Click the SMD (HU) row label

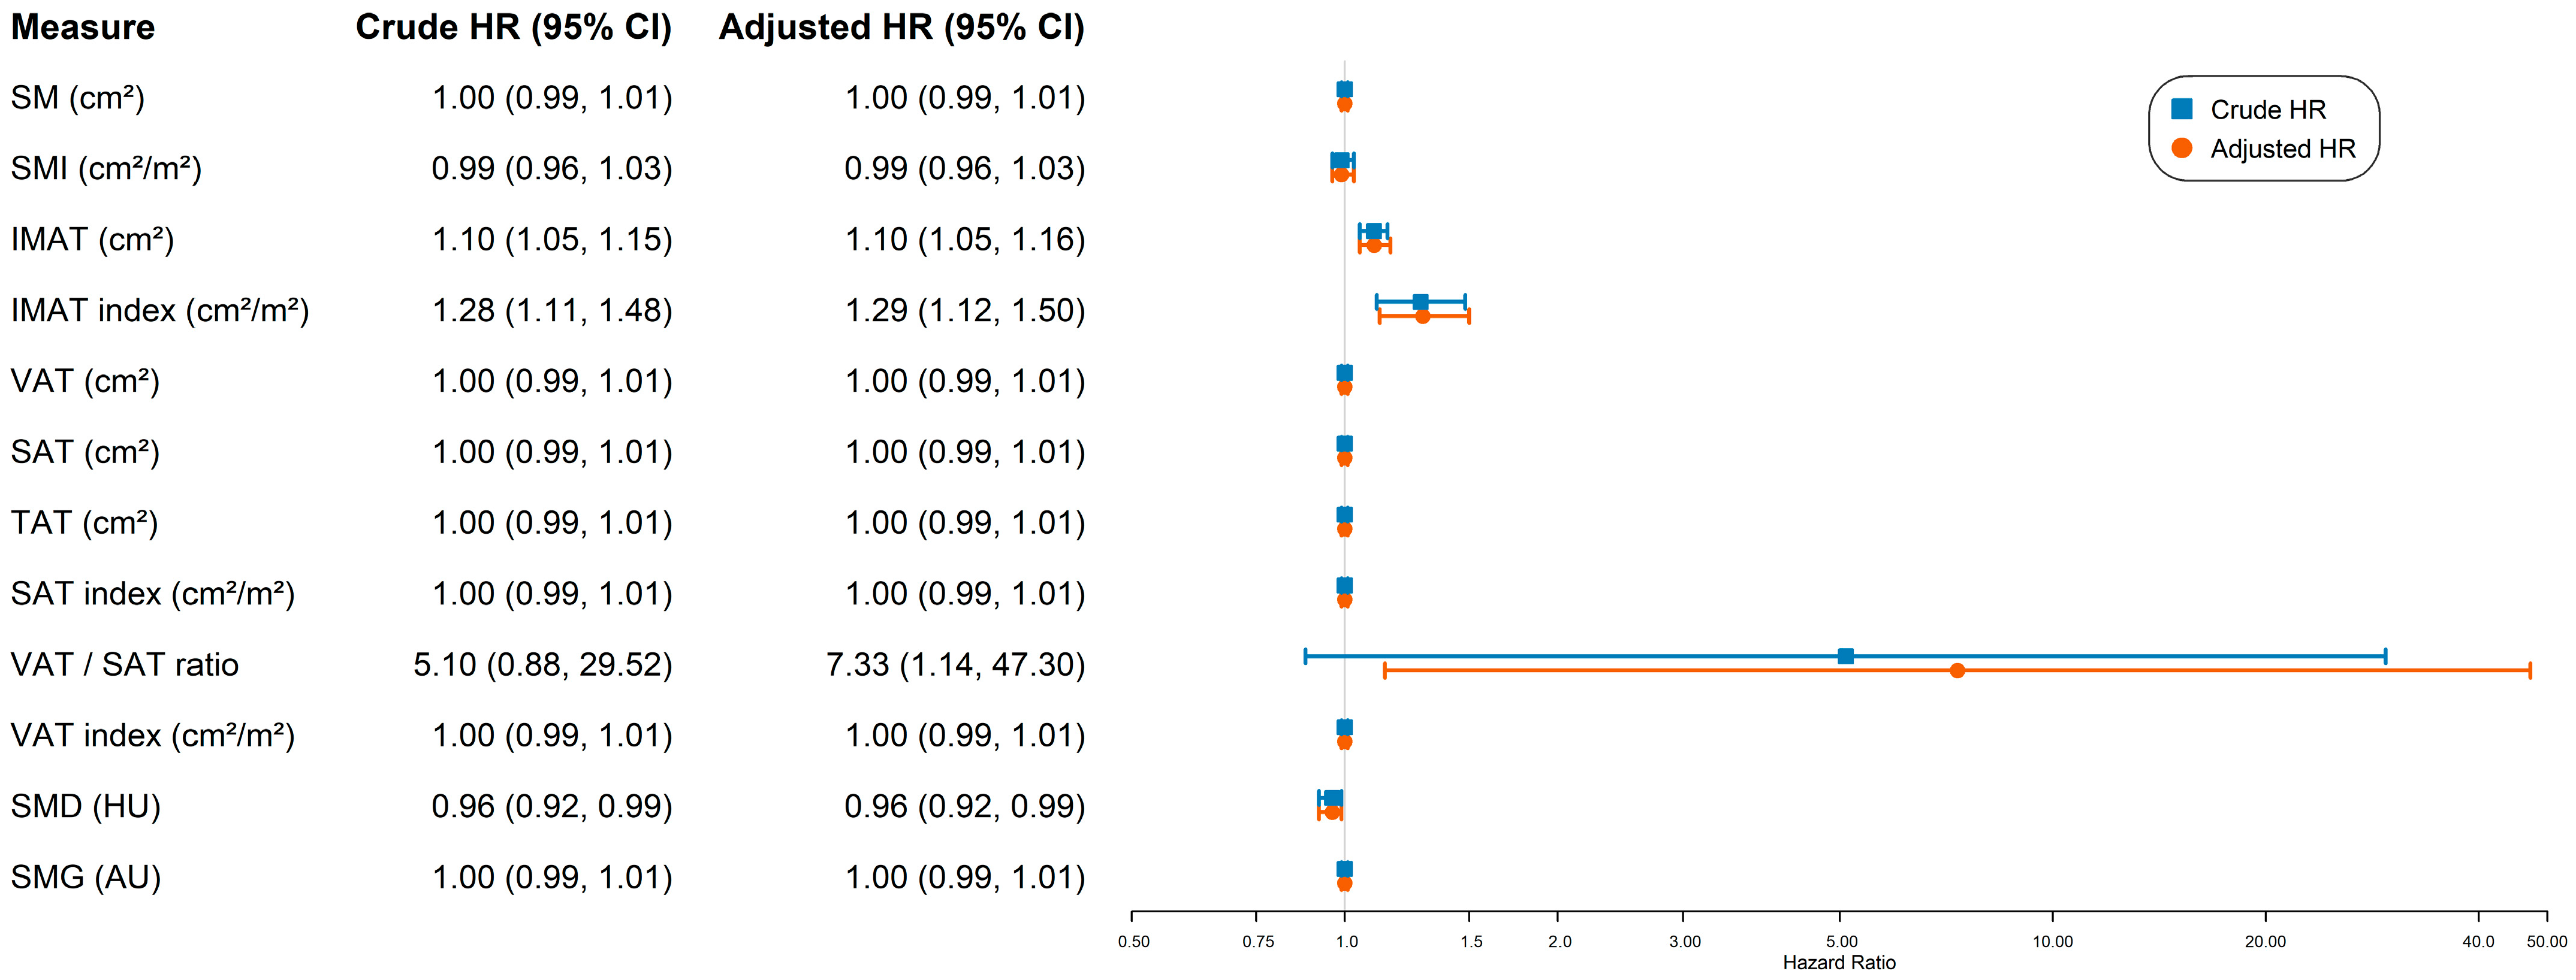point(86,806)
